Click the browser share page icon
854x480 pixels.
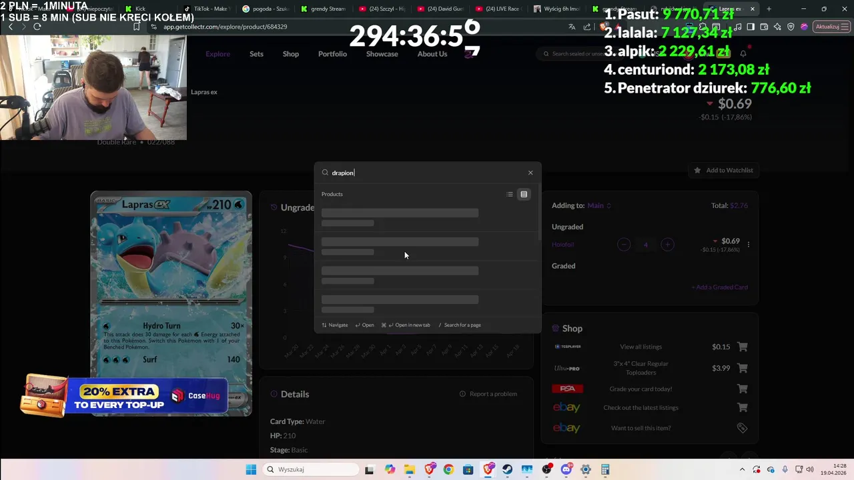[587, 27]
